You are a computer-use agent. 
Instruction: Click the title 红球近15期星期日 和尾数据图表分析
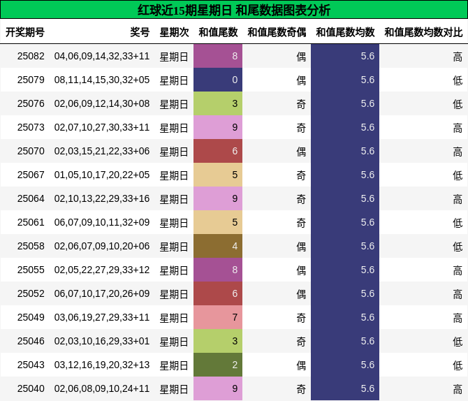234,10
